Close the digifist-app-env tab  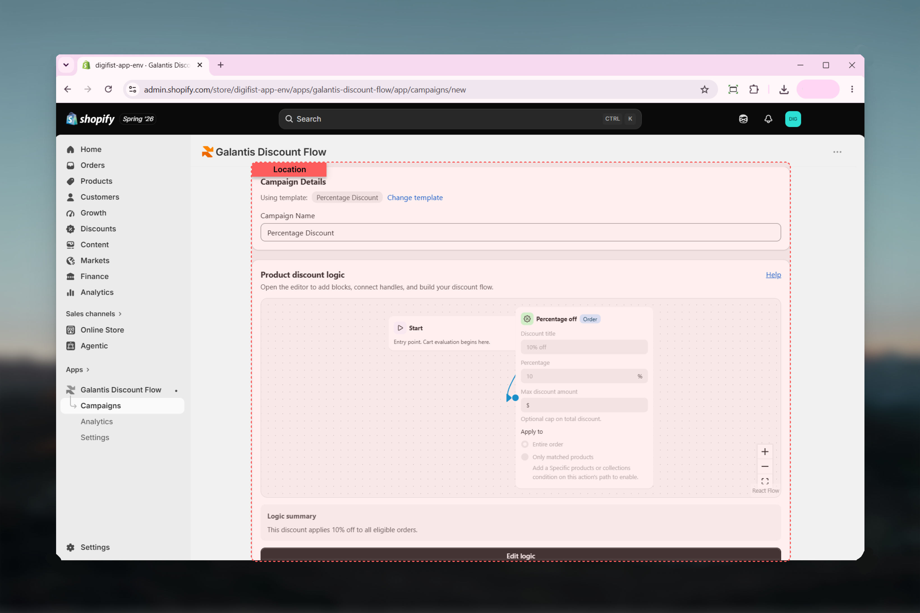point(200,65)
